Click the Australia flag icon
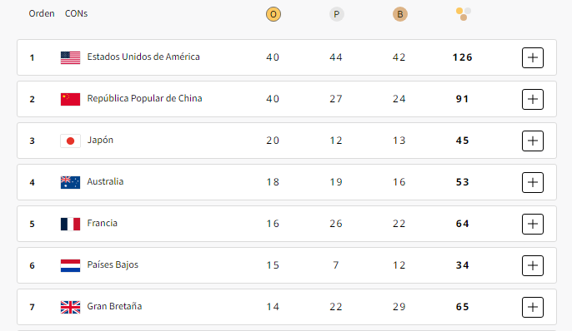Image resolution: width=572 pixels, height=331 pixels. [x=70, y=182]
